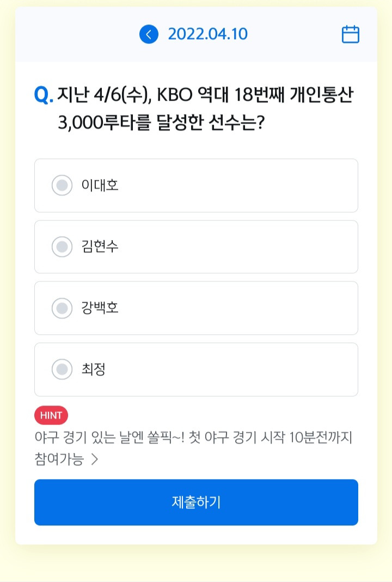This screenshot has width=392, height=582.
Task: Select the 최정 radio button
Action: (x=62, y=369)
